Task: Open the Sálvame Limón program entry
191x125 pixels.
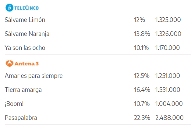Action: pos(25,20)
